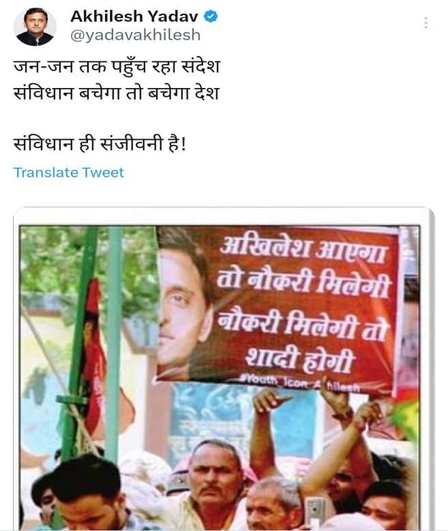This screenshot has width=448, height=531.
Task: Open the three-dot more options menu
Action: [x=426, y=23]
